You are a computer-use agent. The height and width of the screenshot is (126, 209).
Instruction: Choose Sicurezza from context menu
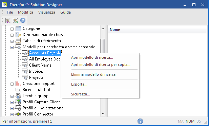click(x=100, y=94)
